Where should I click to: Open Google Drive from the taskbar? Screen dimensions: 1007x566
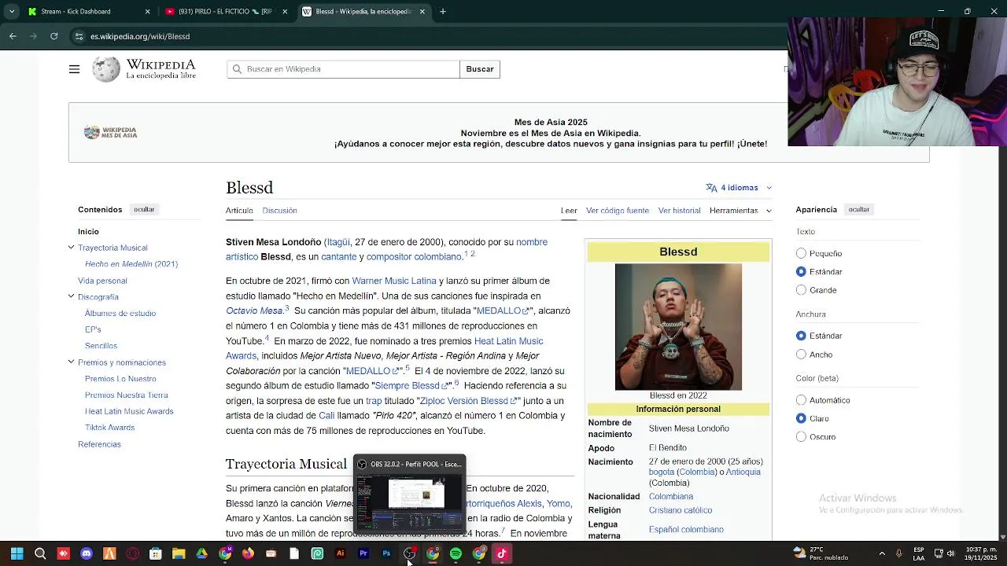[x=202, y=553]
